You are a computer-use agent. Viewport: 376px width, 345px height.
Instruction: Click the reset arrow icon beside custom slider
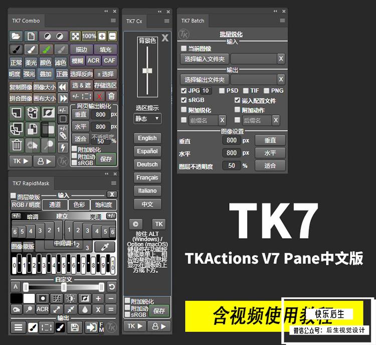(x=112, y=287)
